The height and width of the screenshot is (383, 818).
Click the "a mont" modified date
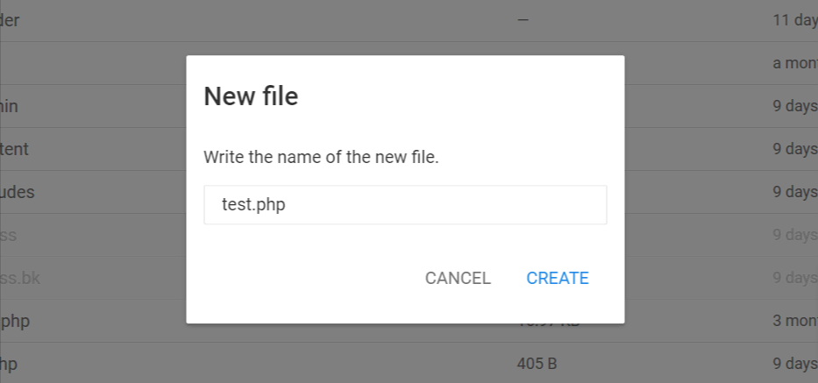794,64
